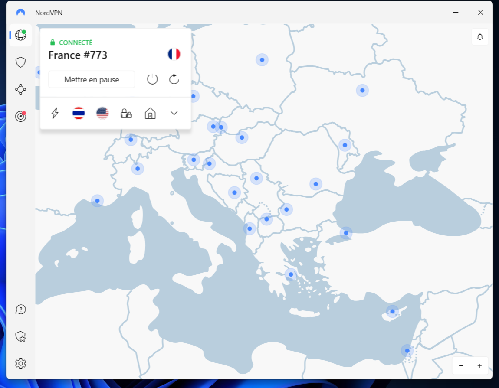Image resolution: width=499 pixels, height=388 pixels.
Task: Expand the quick connect shortcuts chevron
Action: (x=174, y=113)
